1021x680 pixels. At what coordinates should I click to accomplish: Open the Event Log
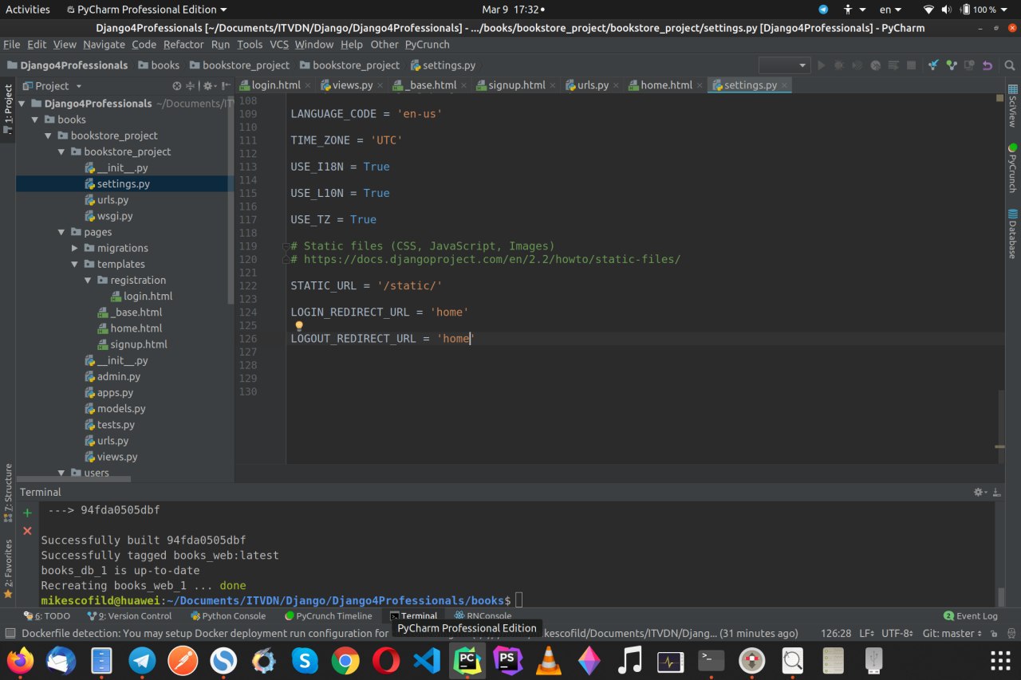[x=971, y=616]
